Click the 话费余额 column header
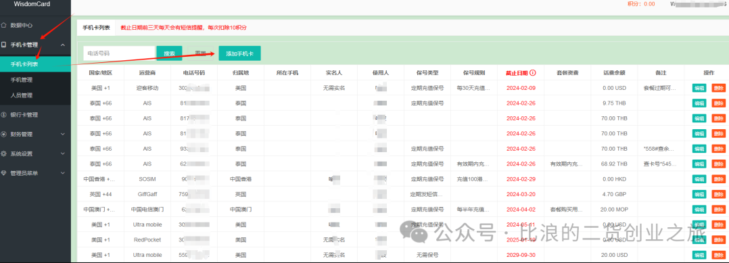729x263 pixels. point(614,73)
